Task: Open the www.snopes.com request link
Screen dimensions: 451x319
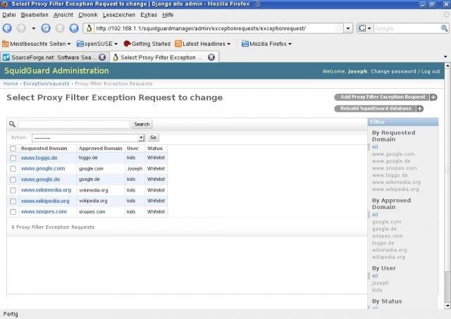Action: 44,211
